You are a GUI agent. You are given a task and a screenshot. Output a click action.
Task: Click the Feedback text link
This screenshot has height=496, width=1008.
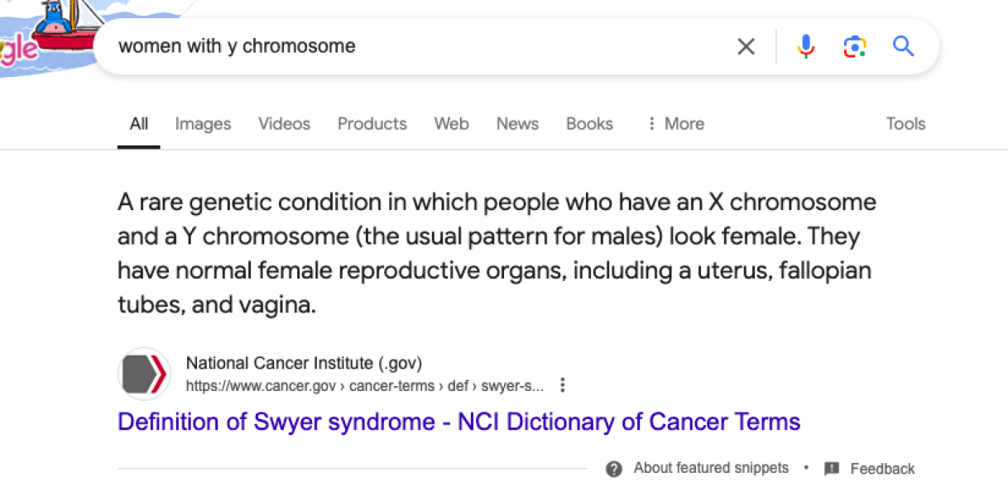point(882,469)
